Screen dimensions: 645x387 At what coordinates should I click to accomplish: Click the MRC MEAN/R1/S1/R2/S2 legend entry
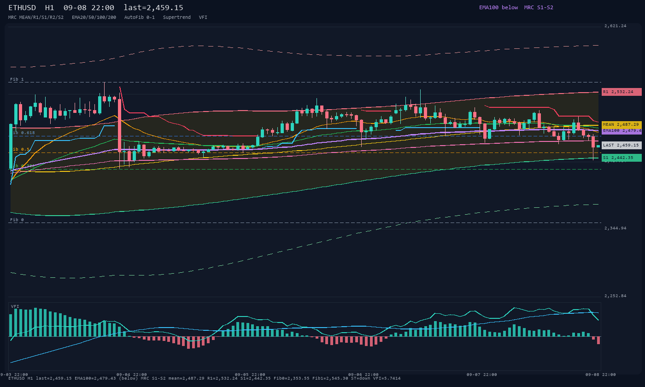[x=36, y=17]
